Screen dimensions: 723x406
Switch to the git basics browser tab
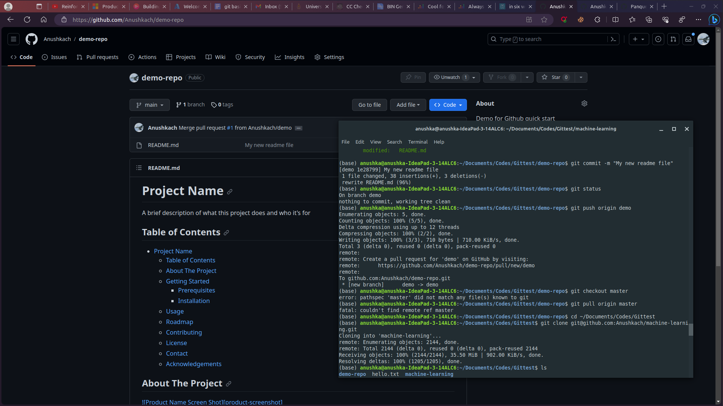pos(230,6)
